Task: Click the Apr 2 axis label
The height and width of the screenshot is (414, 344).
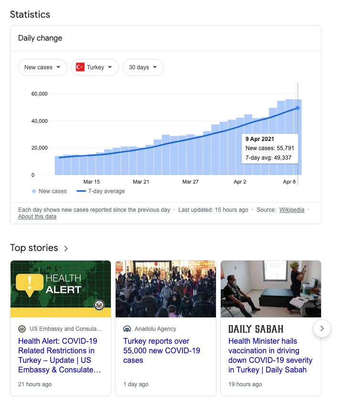Action: point(240,182)
